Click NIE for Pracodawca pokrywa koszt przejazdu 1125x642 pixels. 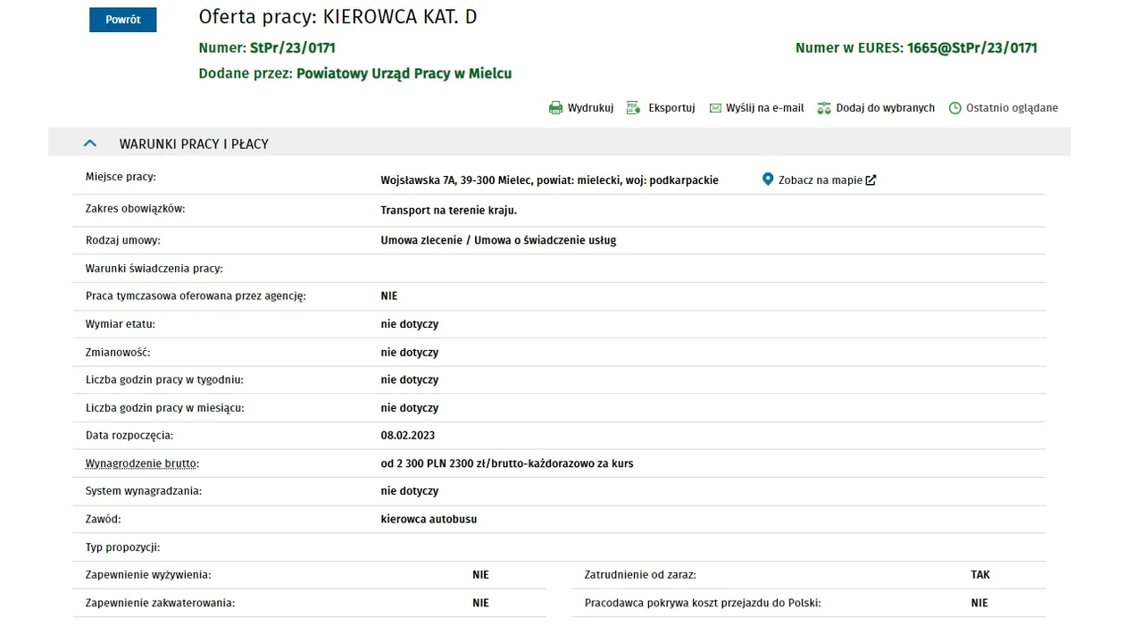point(979,603)
